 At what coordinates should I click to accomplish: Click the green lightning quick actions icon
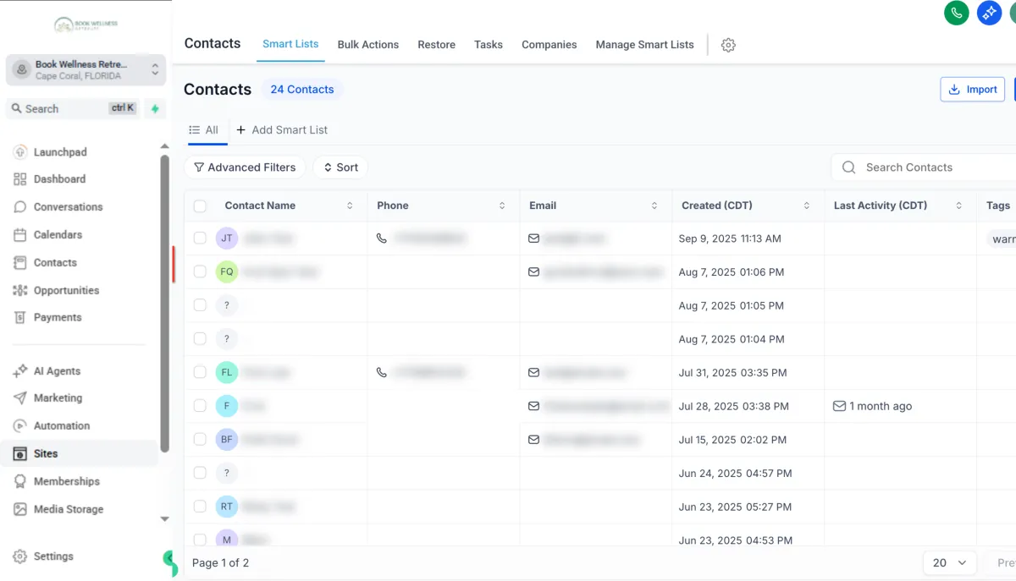point(155,108)
